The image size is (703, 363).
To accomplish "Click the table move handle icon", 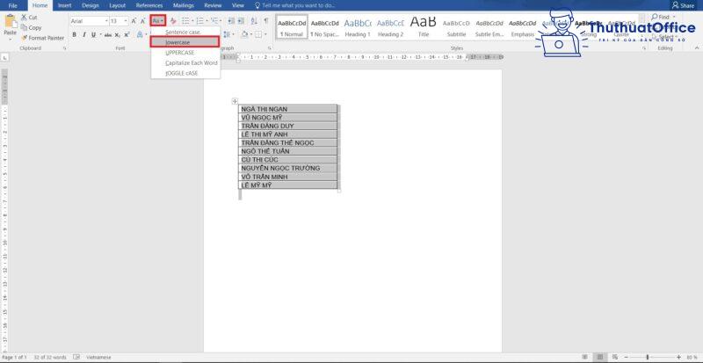I will tap(235, 101).
